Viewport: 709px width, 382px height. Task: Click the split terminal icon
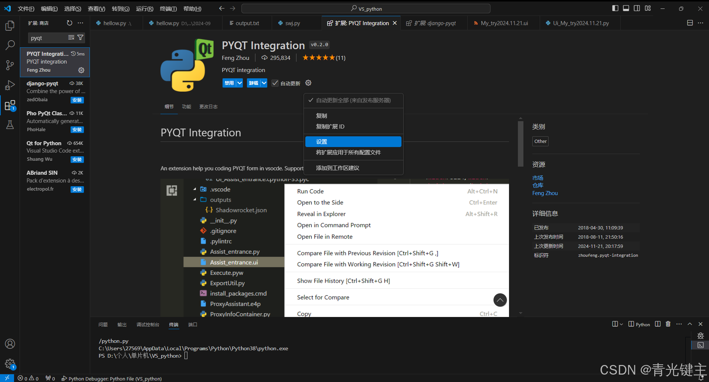(x=658, y=324)
